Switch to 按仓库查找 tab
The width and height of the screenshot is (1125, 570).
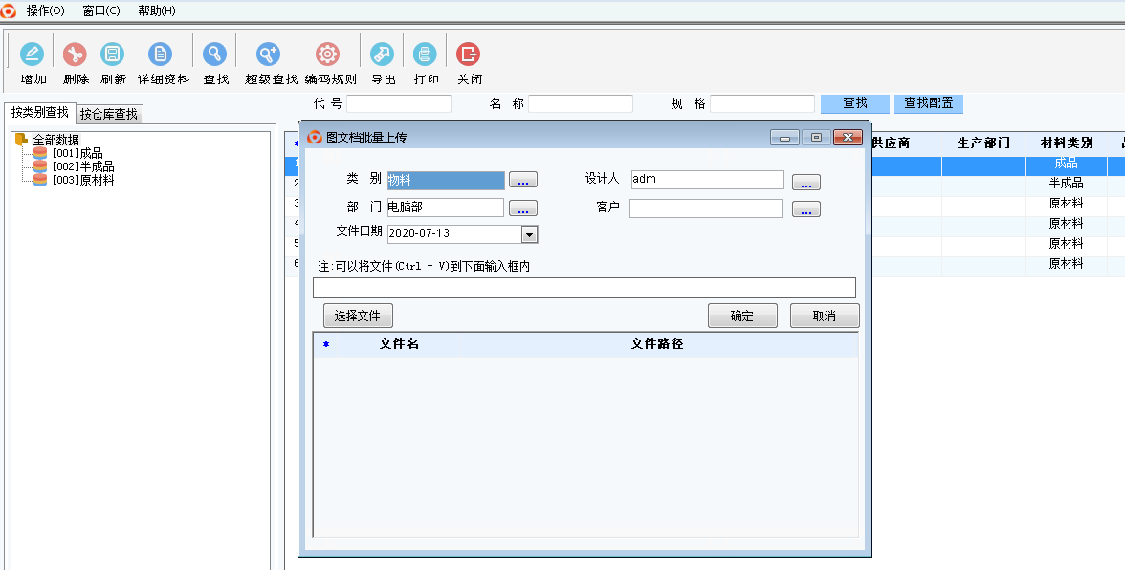(x=109, y=114)
